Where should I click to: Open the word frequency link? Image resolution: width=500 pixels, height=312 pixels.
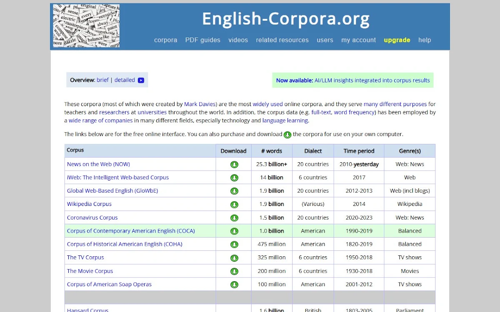354,112
